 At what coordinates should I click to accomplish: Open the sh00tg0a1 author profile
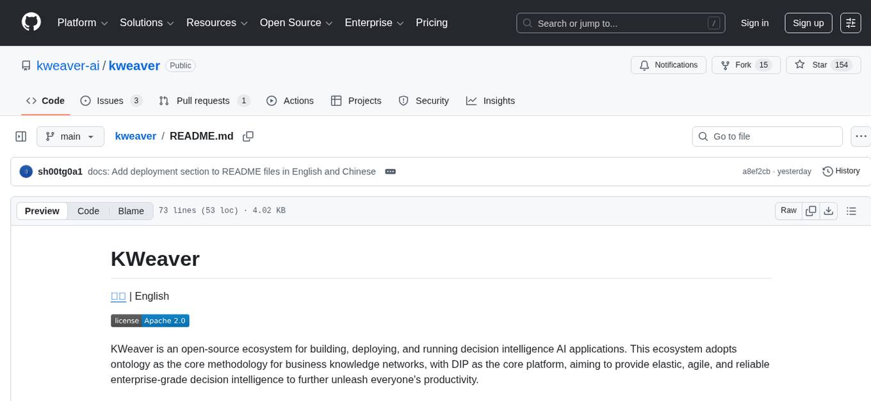click(x=60, y=172)
